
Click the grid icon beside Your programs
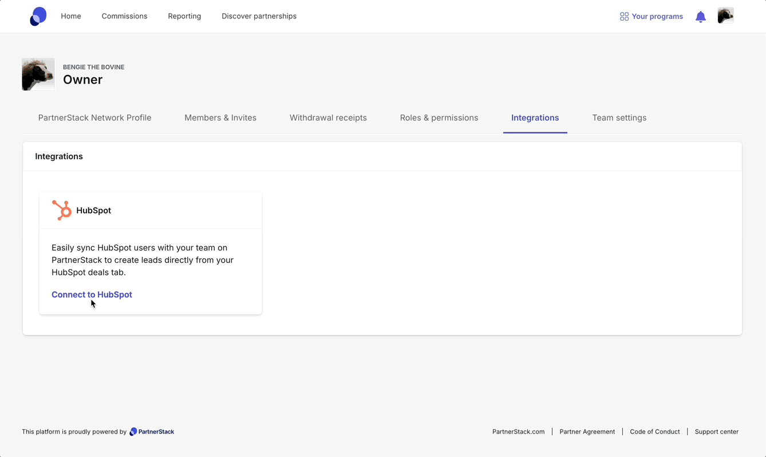624,17
